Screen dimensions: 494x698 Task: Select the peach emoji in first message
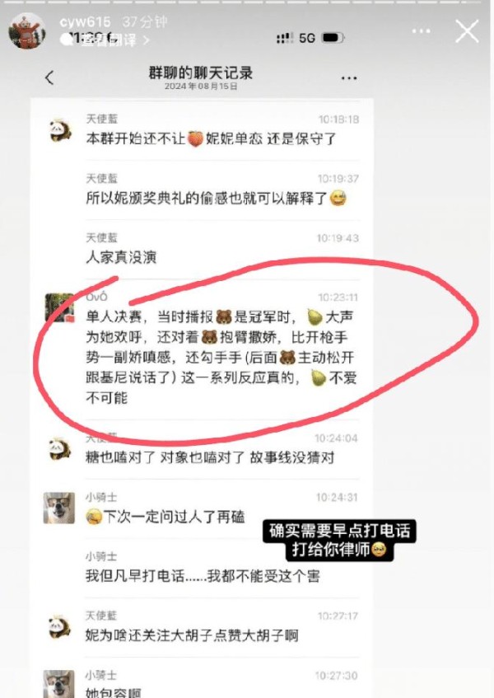[195, 138]
